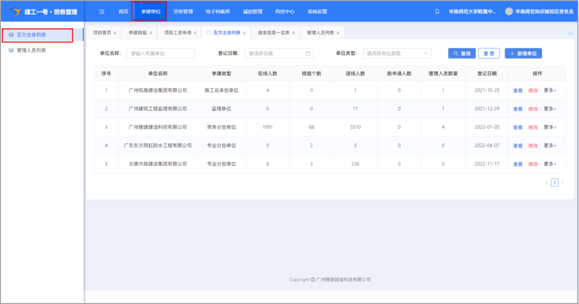The width and height of the screenshot is (579, 304).
Task: Select 管理人员列表 in the sidebar
Action: point(31,50)
